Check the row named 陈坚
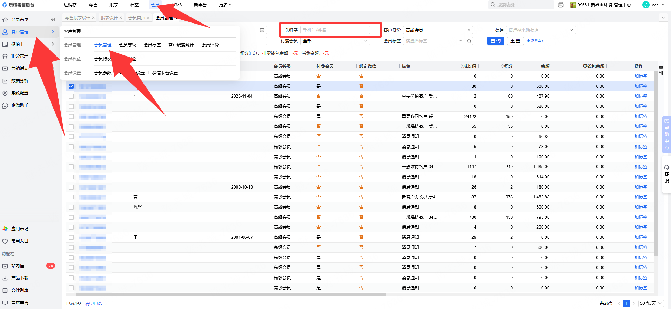Viewport: 671px width, 309px height. (71, 207)
